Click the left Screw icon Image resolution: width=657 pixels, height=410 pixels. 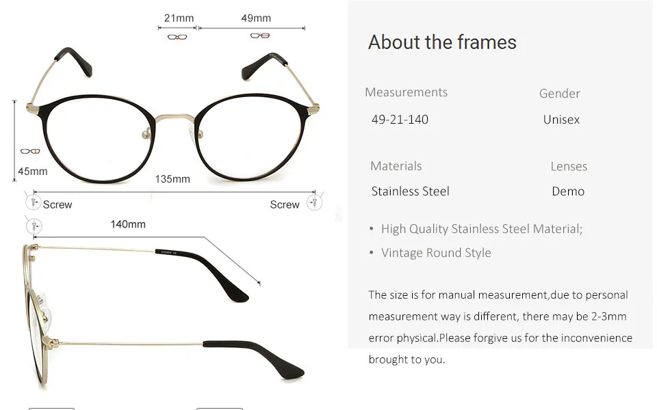[x=33, y=202]
